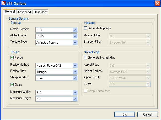Screen dimensions: 161x120
Task: Enable Generate Normal Map checkbox
Action: pyautogui.click(x=85, y=58)
